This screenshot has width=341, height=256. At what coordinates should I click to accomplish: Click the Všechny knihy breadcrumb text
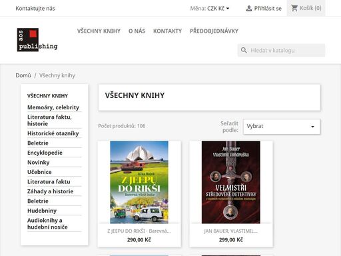pyautogui.click(x=57, y=75)
